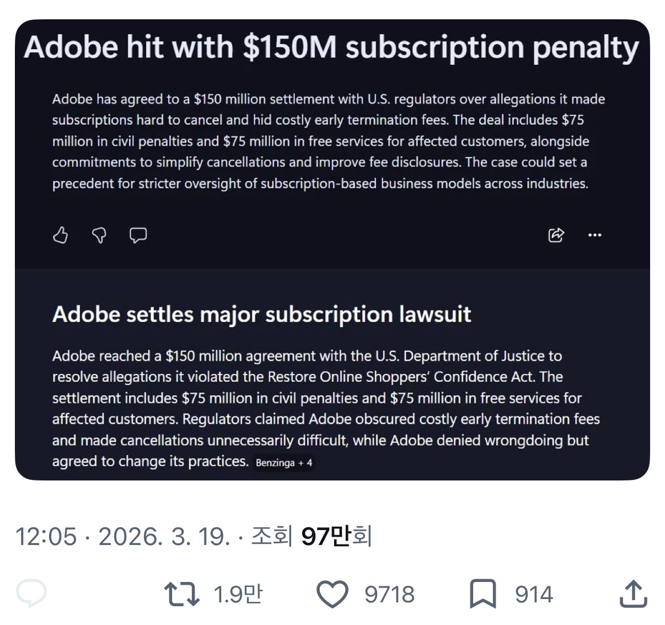665x625 pixels.
Task: Click the 1.9만 repost count
Action: point(238,594)
